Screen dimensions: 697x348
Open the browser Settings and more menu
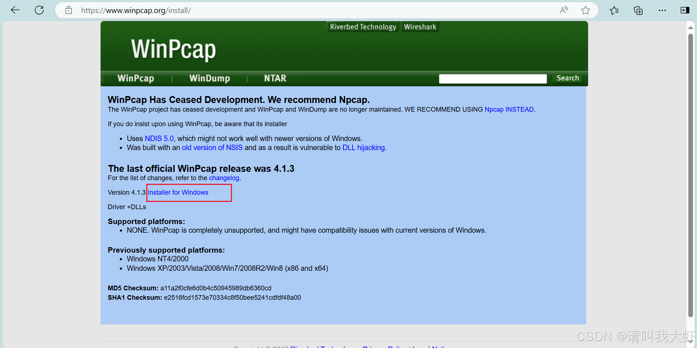coord(662,10)
